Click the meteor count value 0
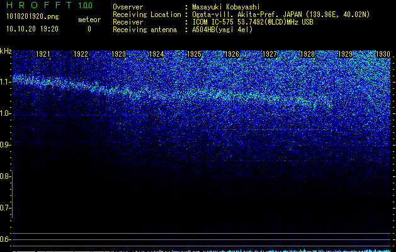396x252 pixels. 89,29
